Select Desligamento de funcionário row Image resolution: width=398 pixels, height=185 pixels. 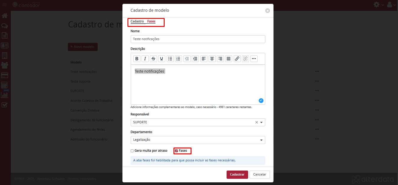point(92,120)
